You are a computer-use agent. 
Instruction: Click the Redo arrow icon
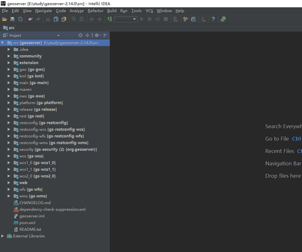(38, 19)
